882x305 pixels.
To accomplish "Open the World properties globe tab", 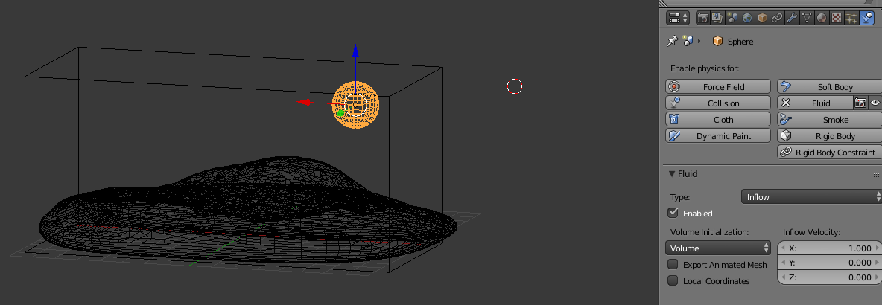I will click(747, 18).
